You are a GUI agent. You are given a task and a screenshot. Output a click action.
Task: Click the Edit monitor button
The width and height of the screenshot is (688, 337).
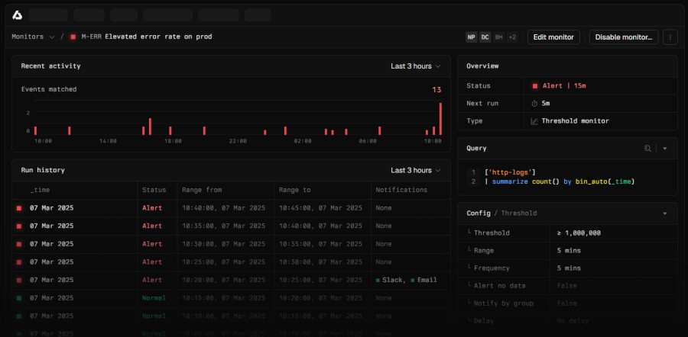(553, 37)
